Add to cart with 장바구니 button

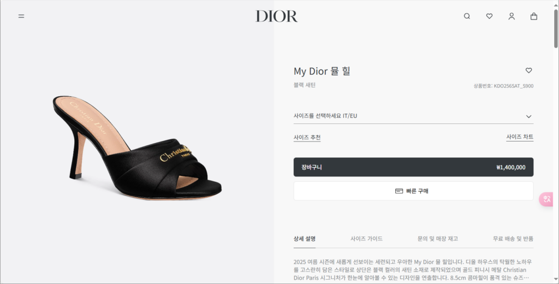[x=413, y=167]
